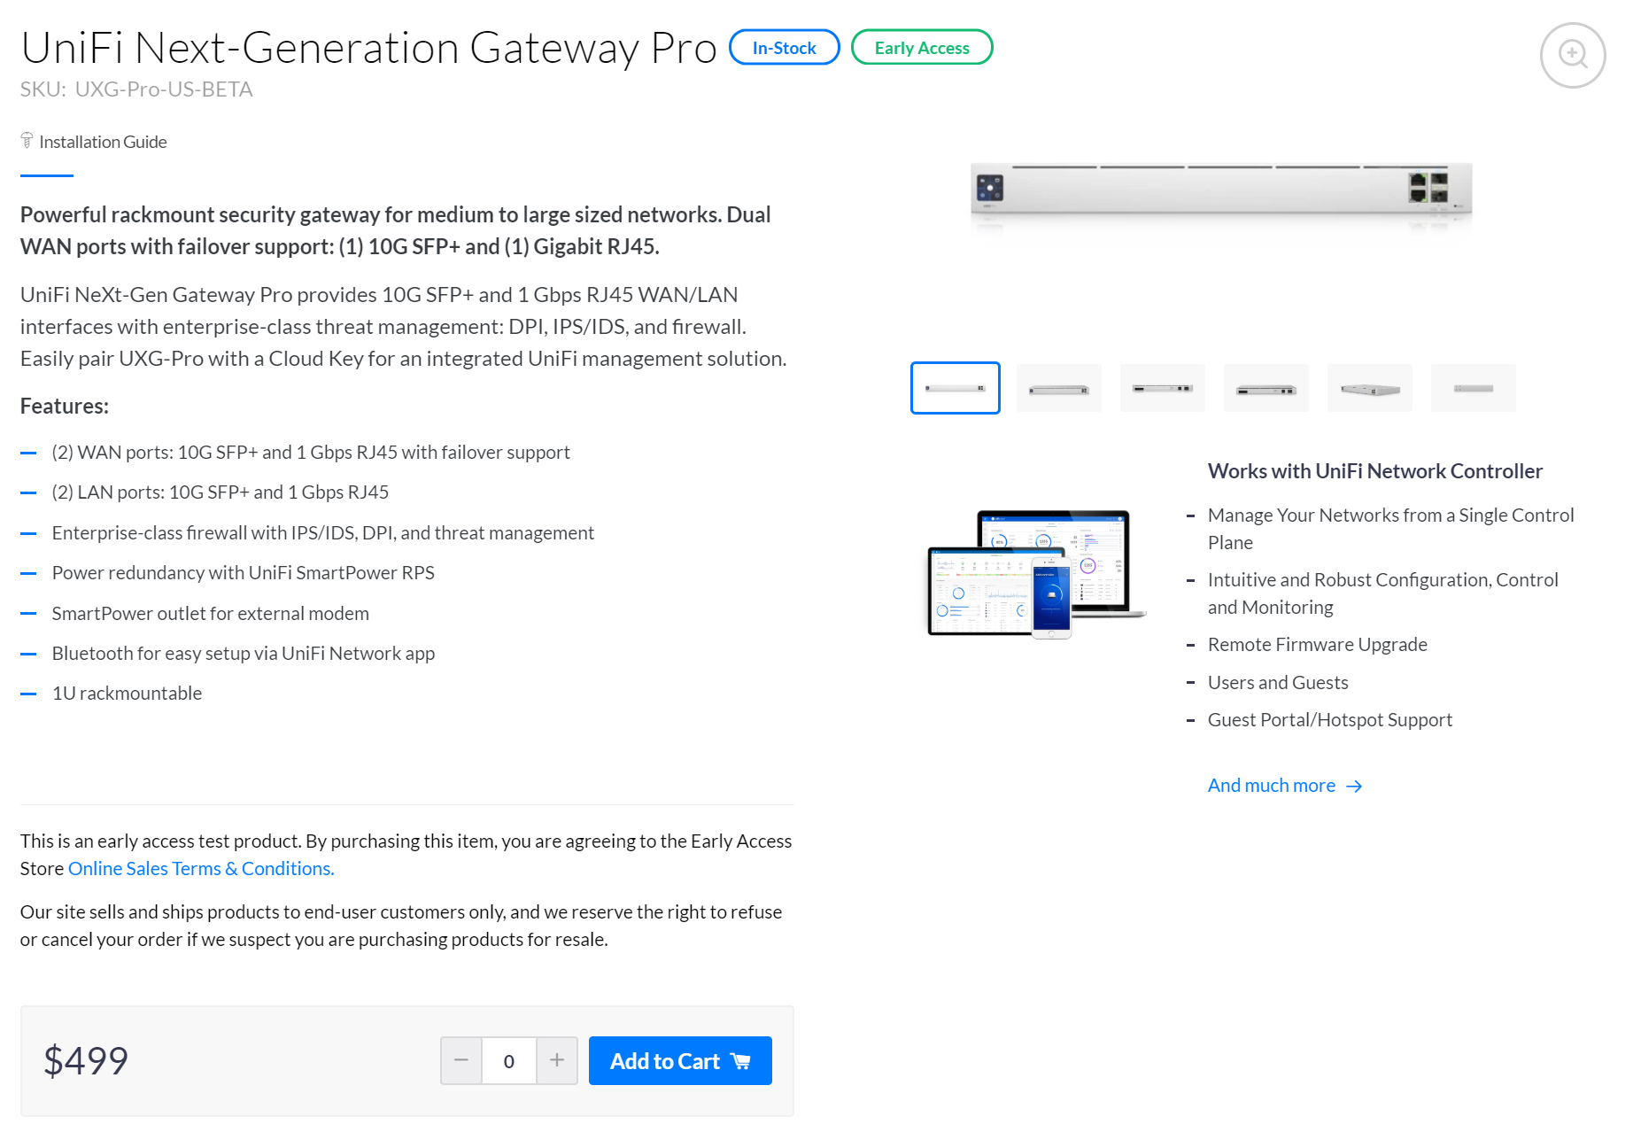This screenshot has height=1132, width=1633.
Task: Decrease quantity with the minus button
Action: coord(461,1060)
